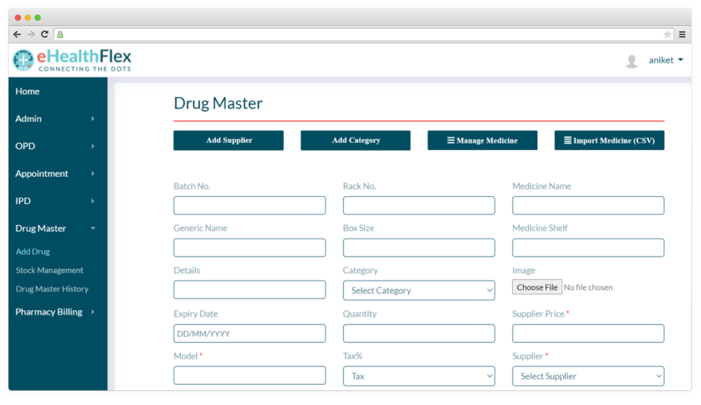701x405 pixels.
Task: Click the 'Expiry Date' label
Action: [x=195, y=314]
